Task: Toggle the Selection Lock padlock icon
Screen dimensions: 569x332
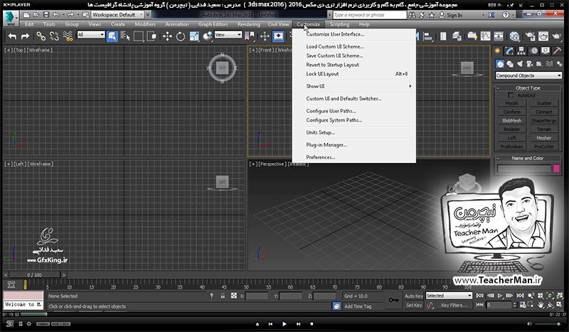Action: [x=223, y=296]
